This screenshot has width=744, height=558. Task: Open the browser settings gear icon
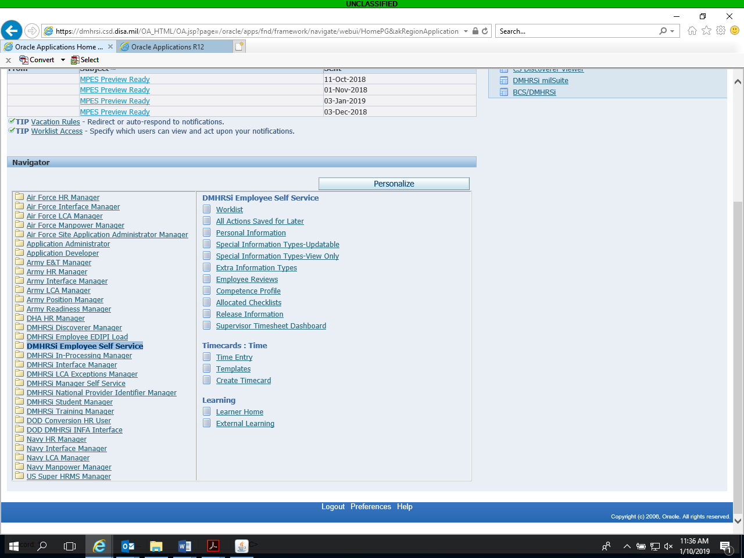tap(721, 31)
